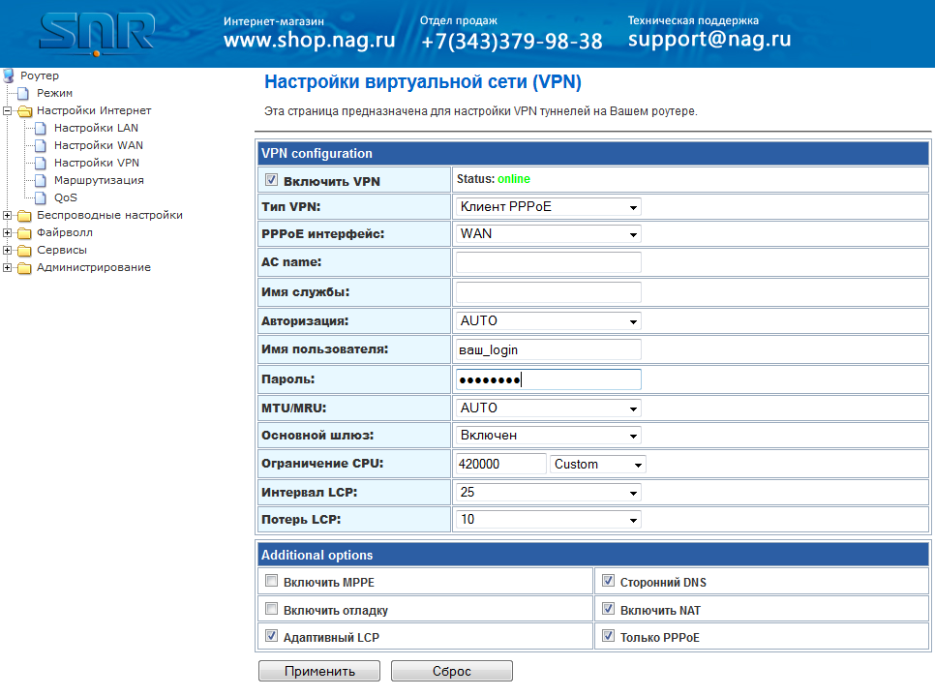This screenshot has width=935, height=696.
Task: Toggle the Только PPPoE checkbox
Action: click(608, 636)
